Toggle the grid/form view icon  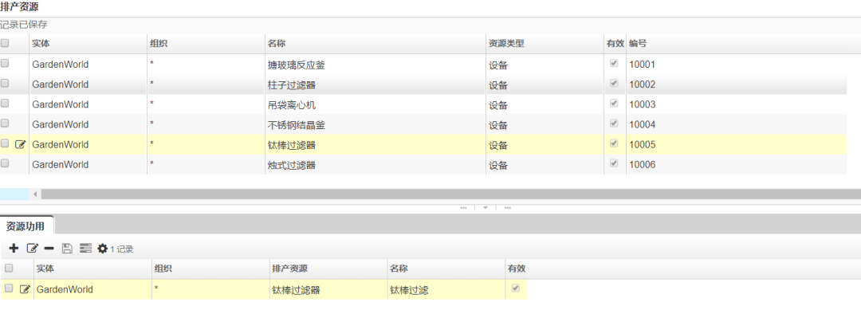coord(85,249)
